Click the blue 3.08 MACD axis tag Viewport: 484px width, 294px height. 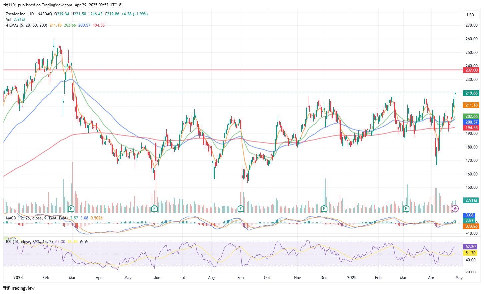470,215
